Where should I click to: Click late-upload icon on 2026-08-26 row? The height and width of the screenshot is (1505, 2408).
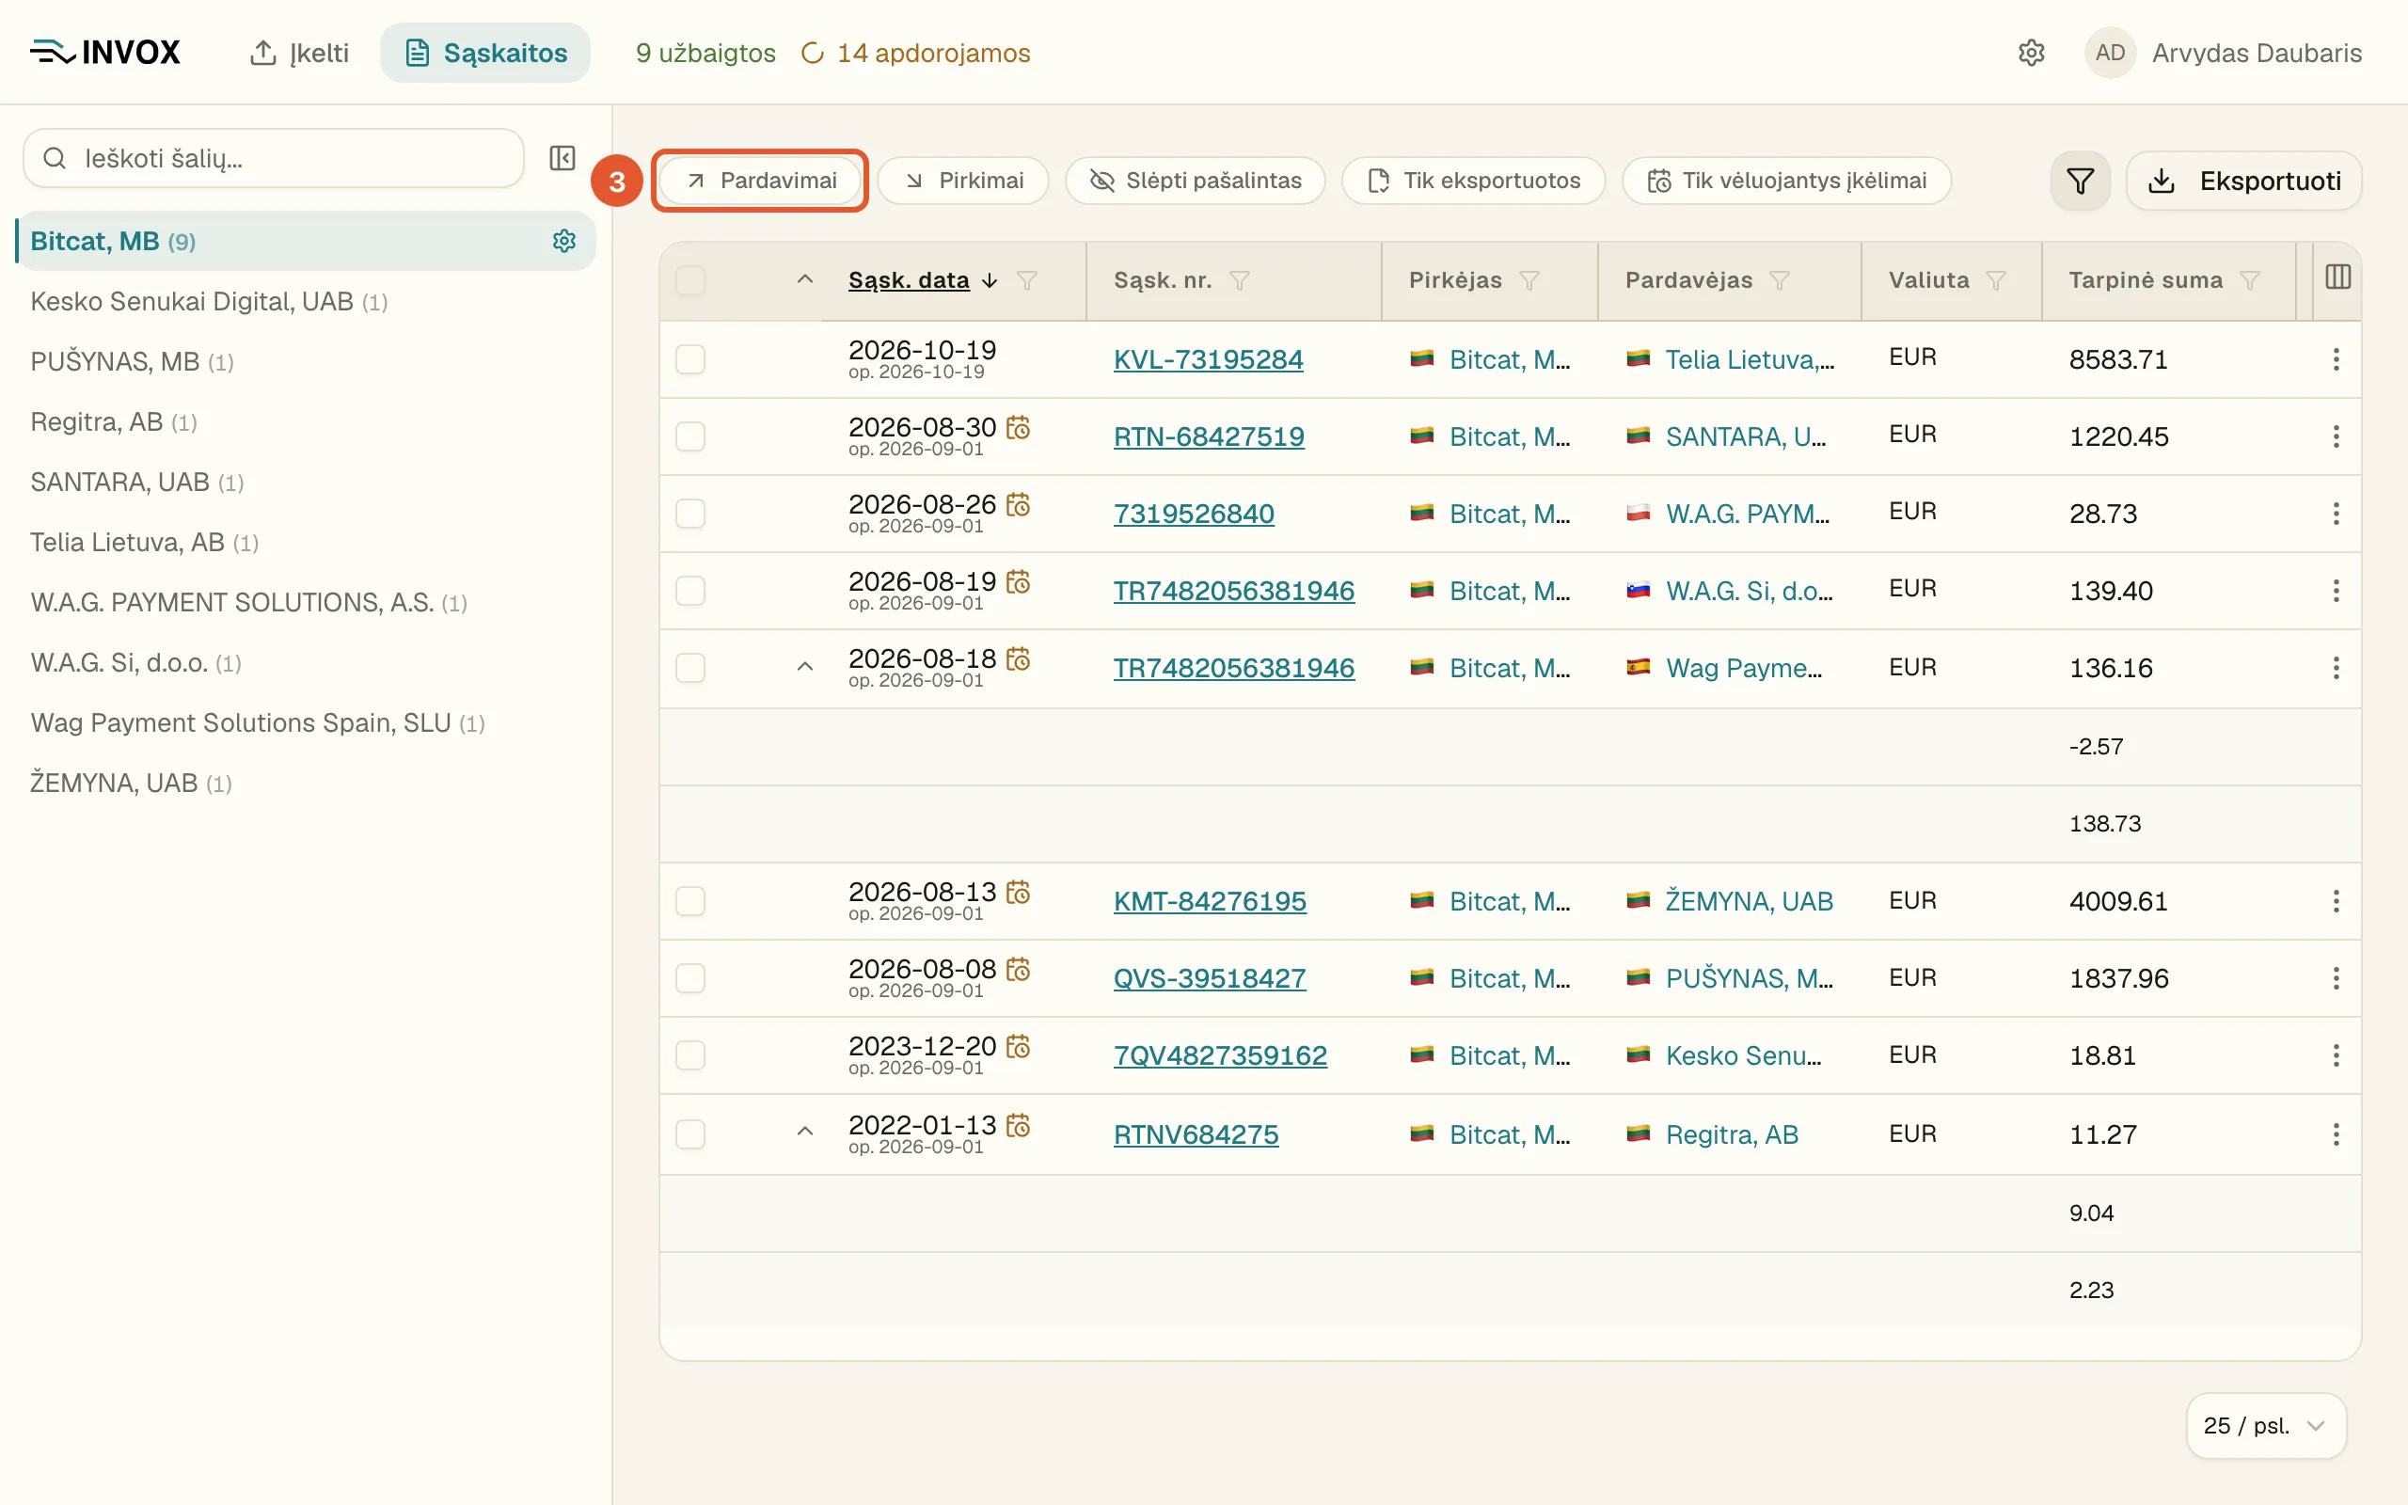pyautogui.click(x=1018, y=505)
